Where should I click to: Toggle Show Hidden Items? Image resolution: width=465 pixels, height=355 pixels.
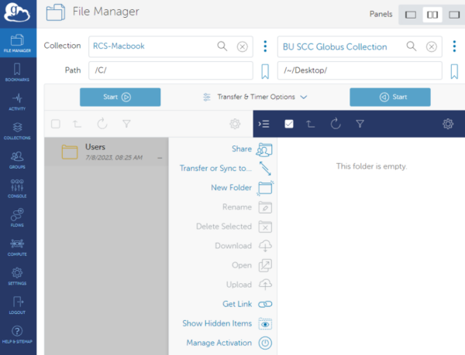pos(227,323)
